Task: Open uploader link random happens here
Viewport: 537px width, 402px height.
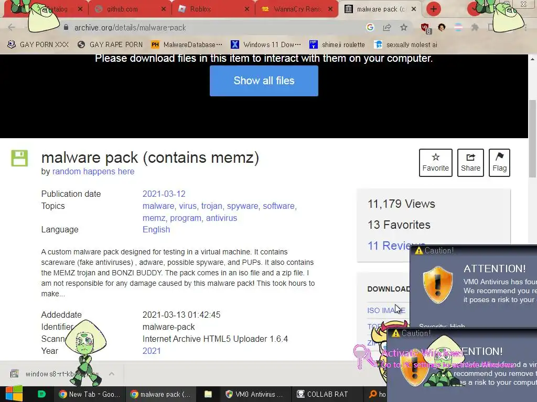Action: tap(93, 171)
